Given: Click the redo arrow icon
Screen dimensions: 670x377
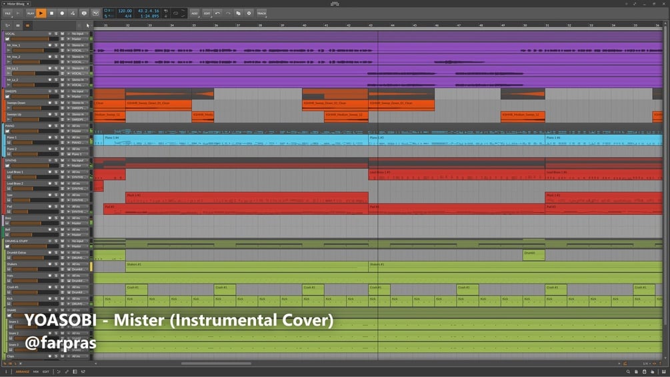Looking at the screenshot, I should (x=228, y=13).
